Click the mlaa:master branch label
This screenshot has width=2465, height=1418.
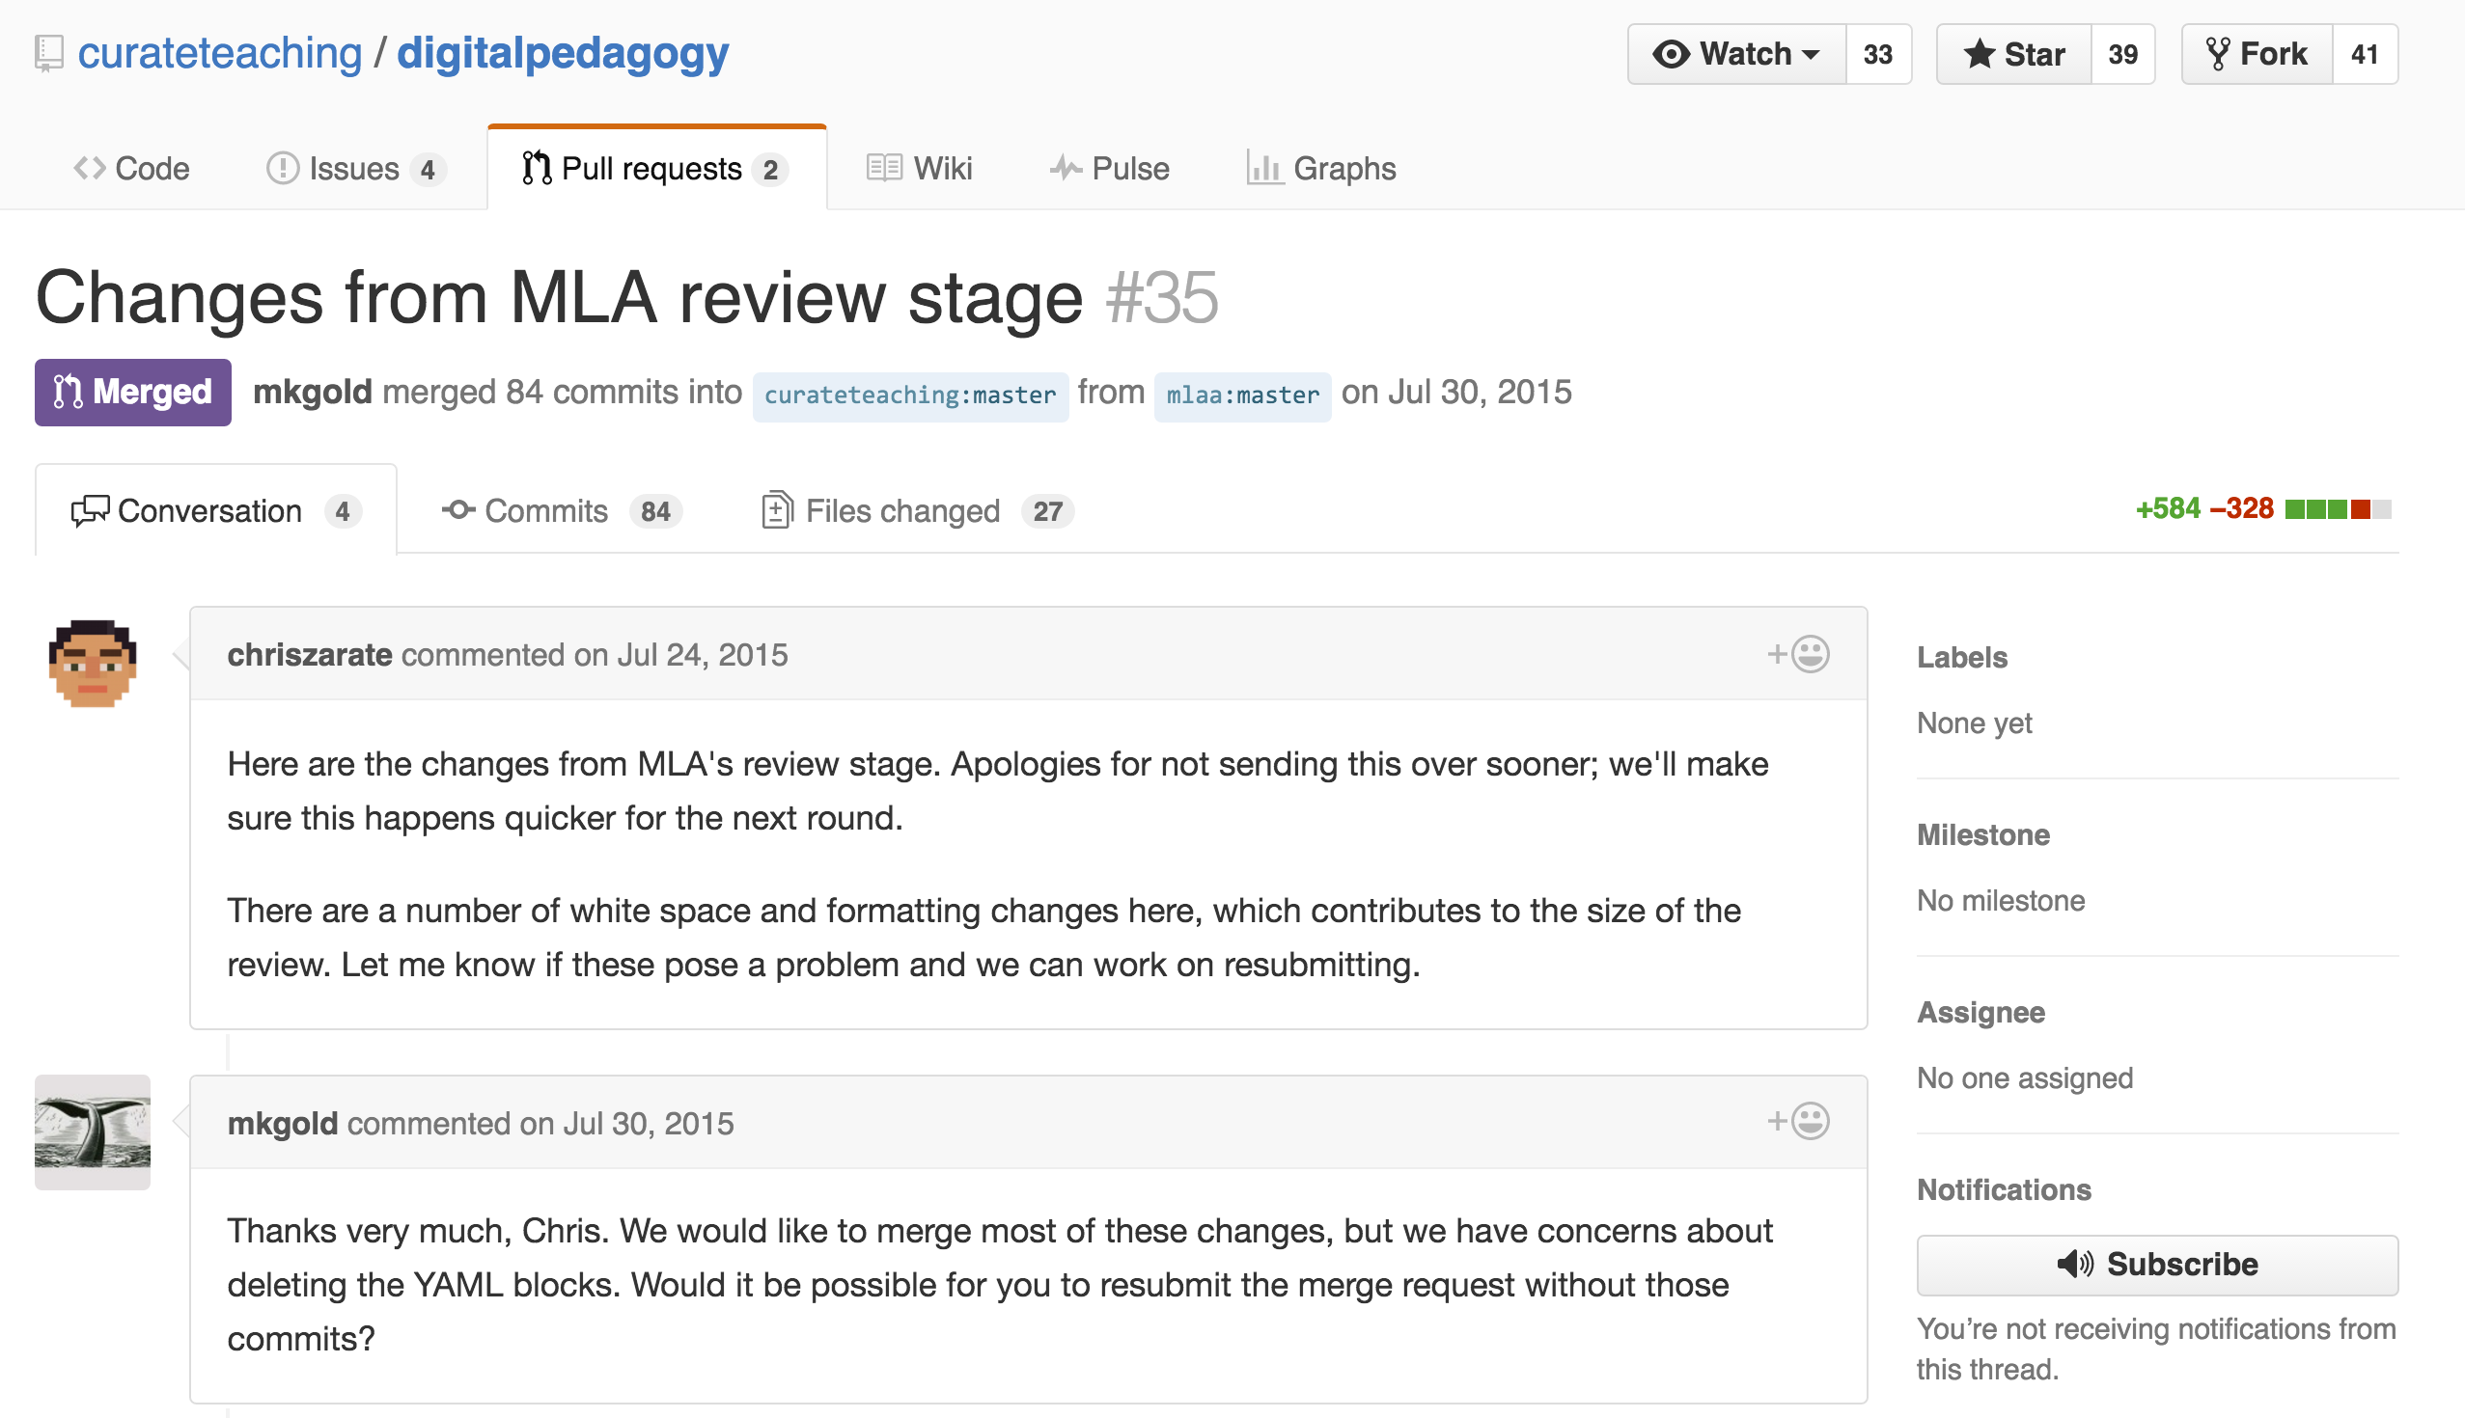[x=1242, y=395]
